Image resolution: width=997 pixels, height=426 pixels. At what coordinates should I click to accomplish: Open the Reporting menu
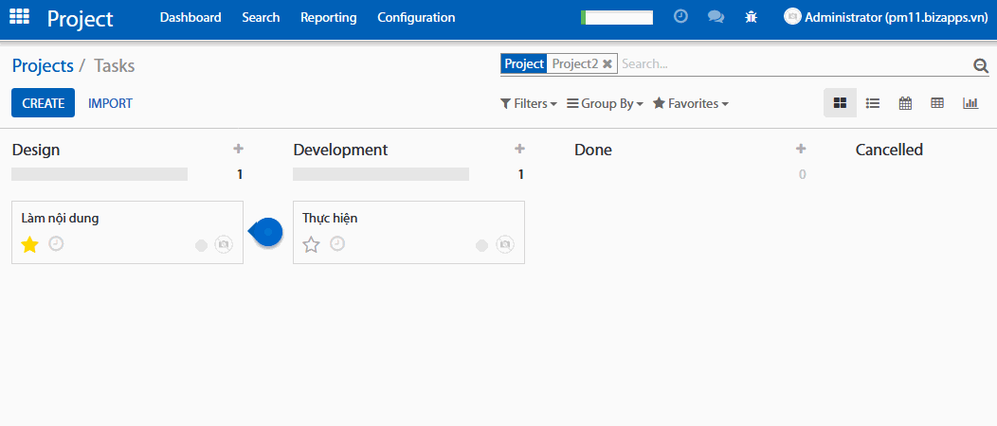point(328,17)
